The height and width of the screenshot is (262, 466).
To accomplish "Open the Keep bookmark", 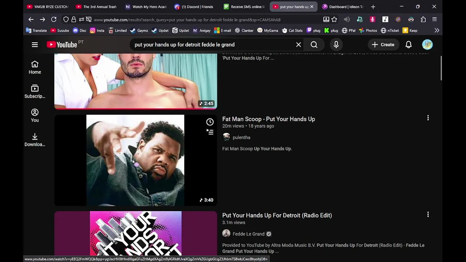I will [x=410, y=31].
